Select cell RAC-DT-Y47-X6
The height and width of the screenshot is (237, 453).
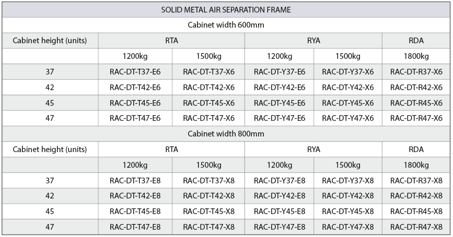(348, 118)
